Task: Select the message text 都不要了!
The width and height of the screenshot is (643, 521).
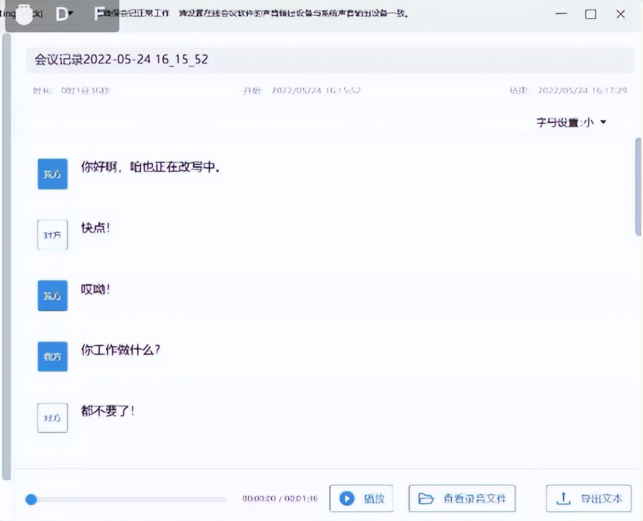Action: (x=108, y=410)
